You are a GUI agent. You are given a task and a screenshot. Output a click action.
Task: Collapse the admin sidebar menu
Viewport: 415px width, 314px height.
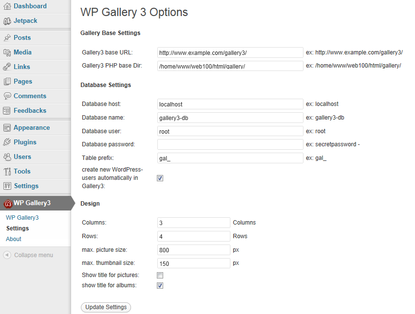coord(28,255)
